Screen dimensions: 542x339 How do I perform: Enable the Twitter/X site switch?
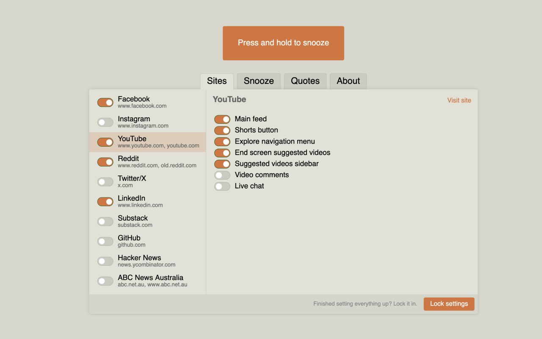[x=105, y=182]
